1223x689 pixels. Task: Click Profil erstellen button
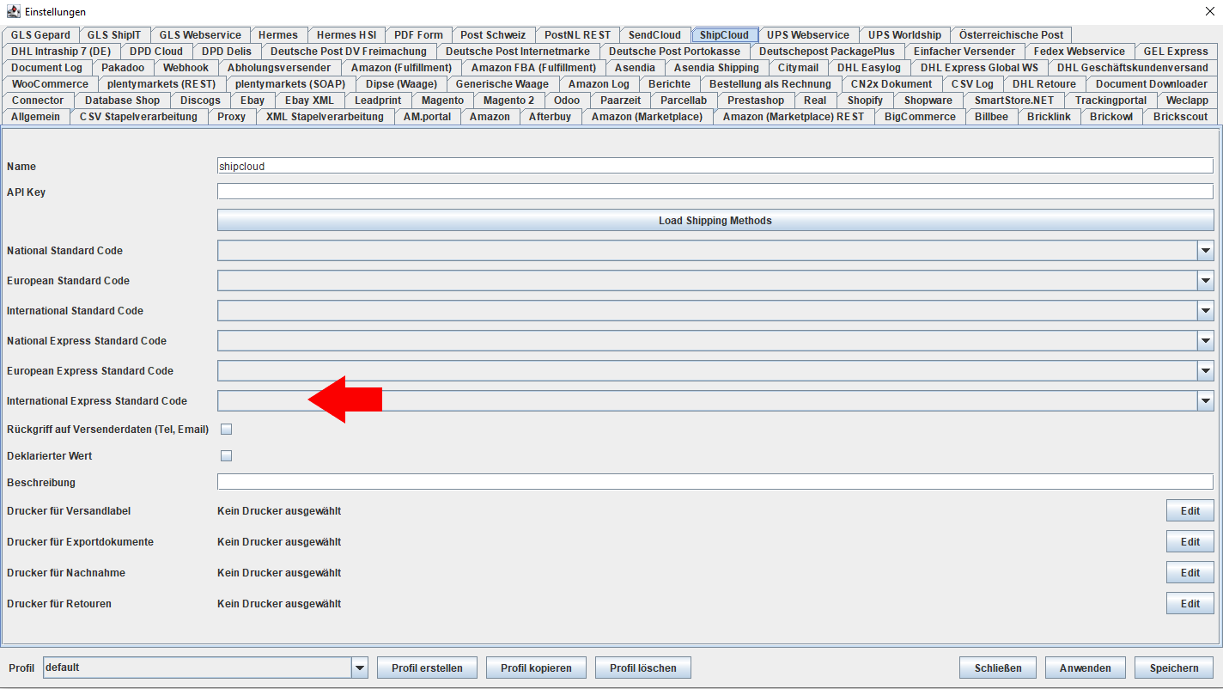pos(427,668)
